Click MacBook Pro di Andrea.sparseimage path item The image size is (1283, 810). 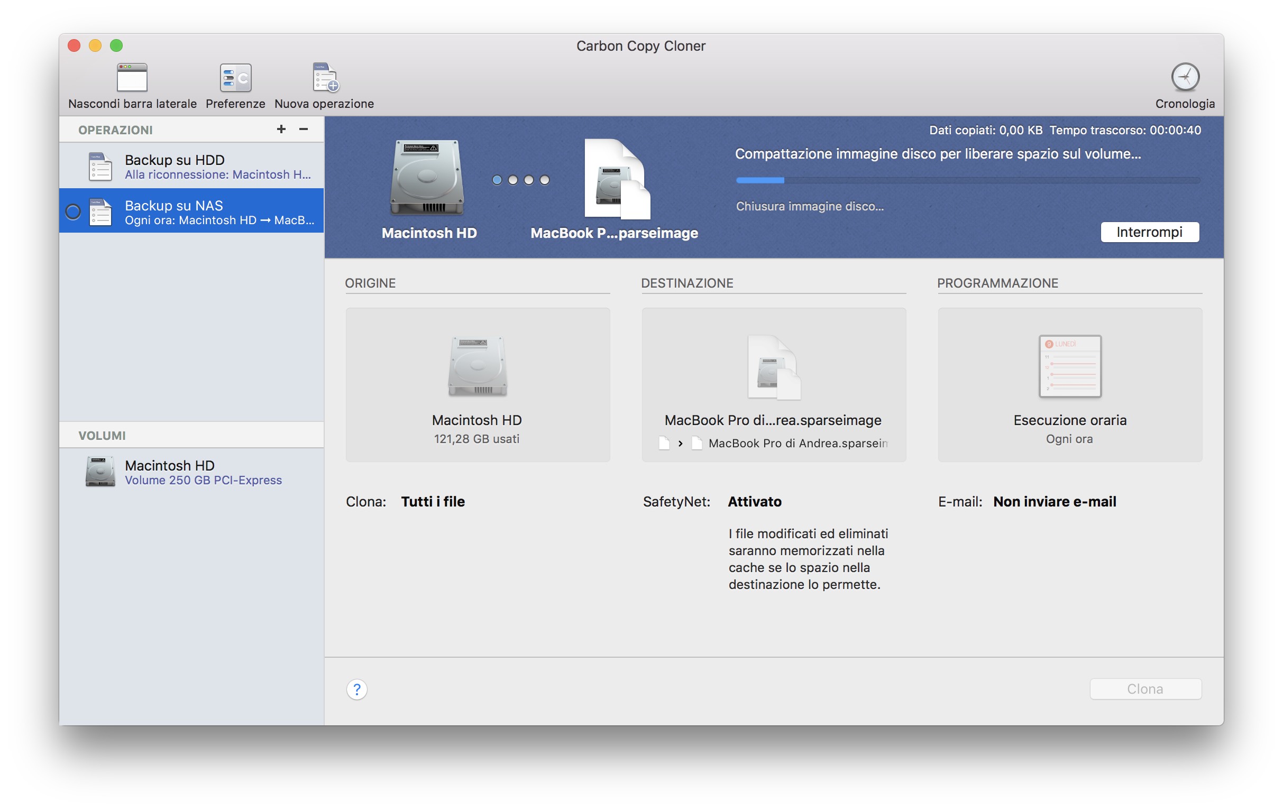coord(790,444)
